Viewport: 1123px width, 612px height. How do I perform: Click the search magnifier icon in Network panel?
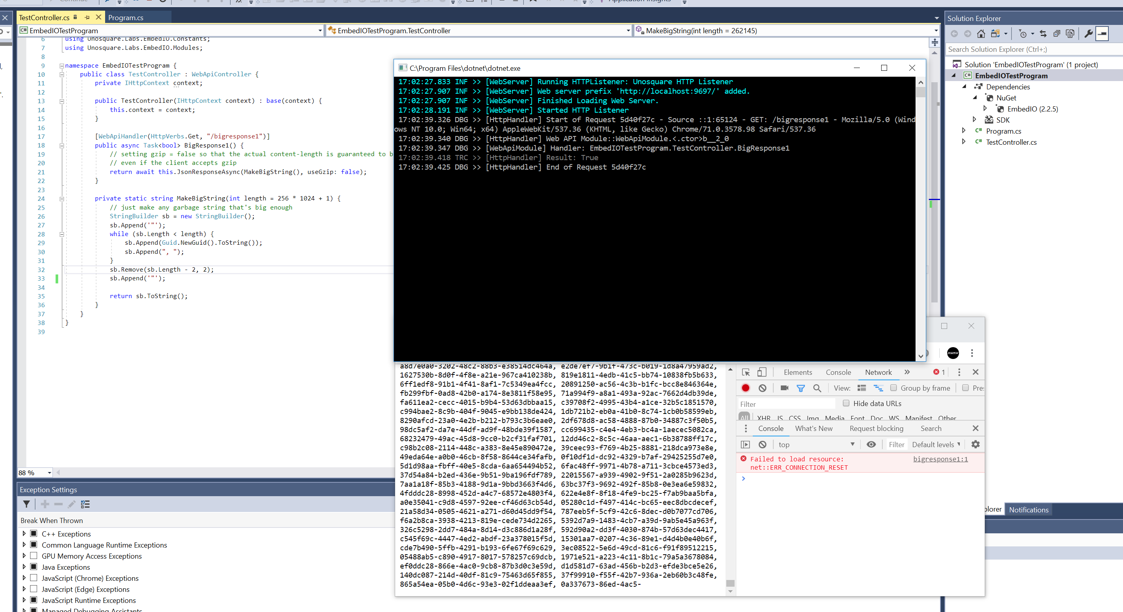[818, 388]
